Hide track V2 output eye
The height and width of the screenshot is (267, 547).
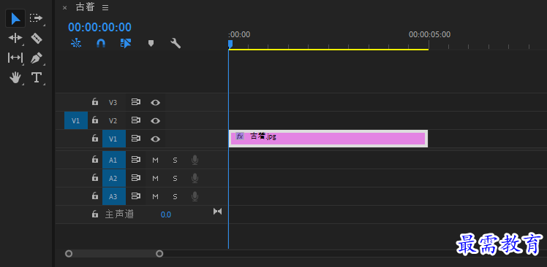pyautogui.click(x=155, y=121)
